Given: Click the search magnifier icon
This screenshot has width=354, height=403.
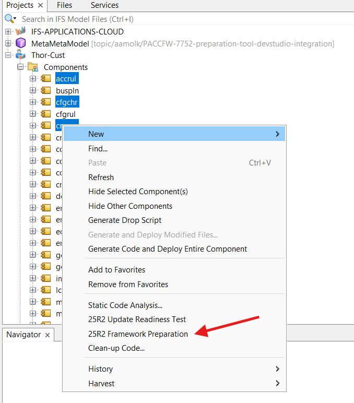Looking at the screenshot, I should tap(9, 19).
